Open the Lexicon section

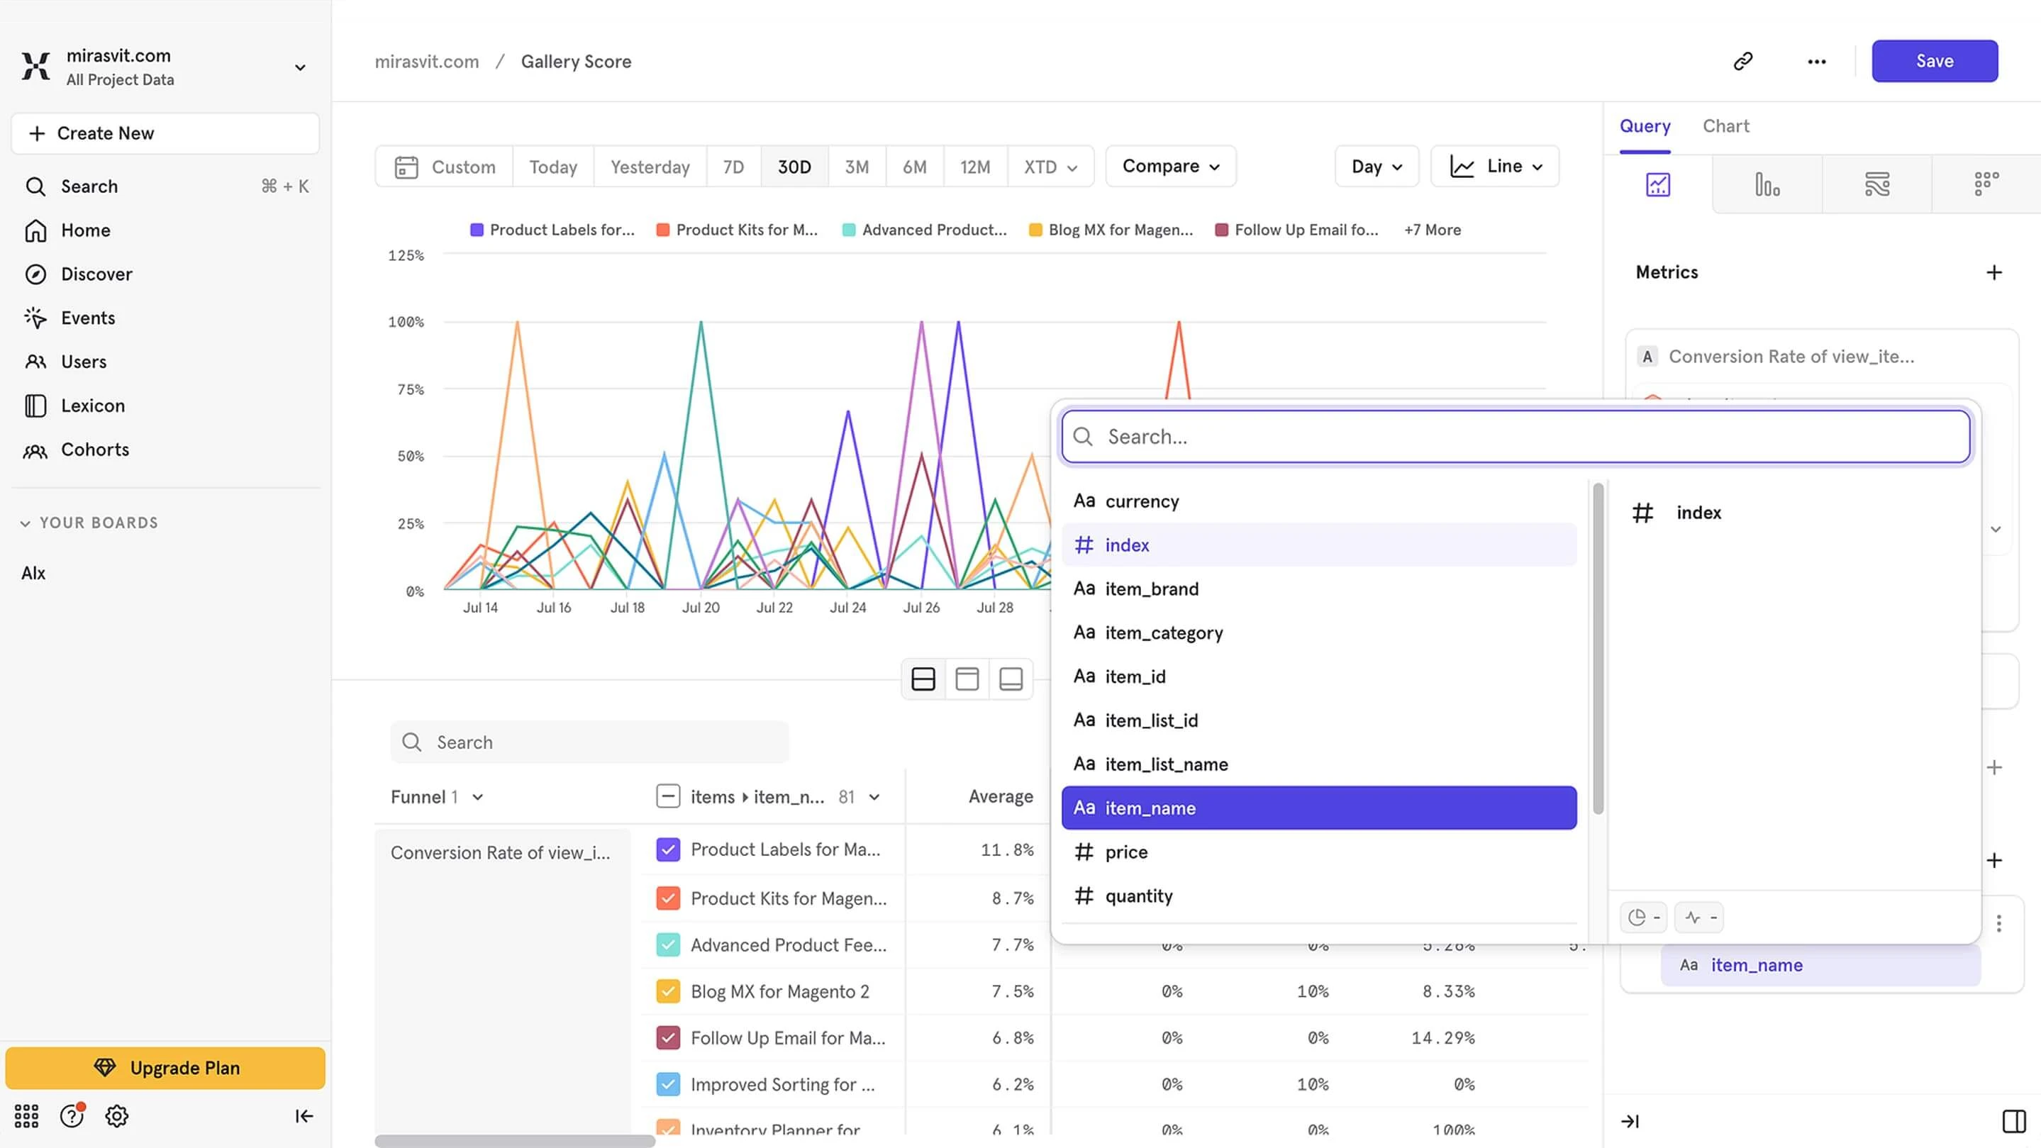pyautogui.click(x=94, y=405)
